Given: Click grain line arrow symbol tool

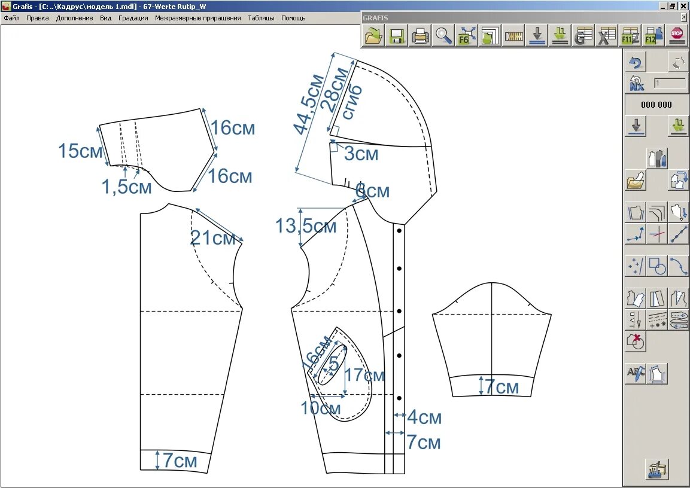Looking at the screenshot, I should click(636, 320).
